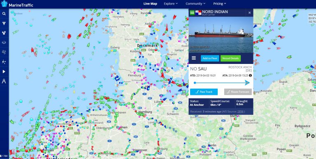Click the At Anchor status text
Screen dimensions: 316x159
[197, 105]
